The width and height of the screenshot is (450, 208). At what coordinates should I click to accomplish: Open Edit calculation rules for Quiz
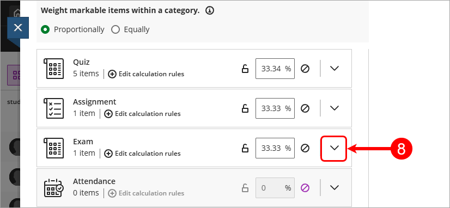[146, 74]
